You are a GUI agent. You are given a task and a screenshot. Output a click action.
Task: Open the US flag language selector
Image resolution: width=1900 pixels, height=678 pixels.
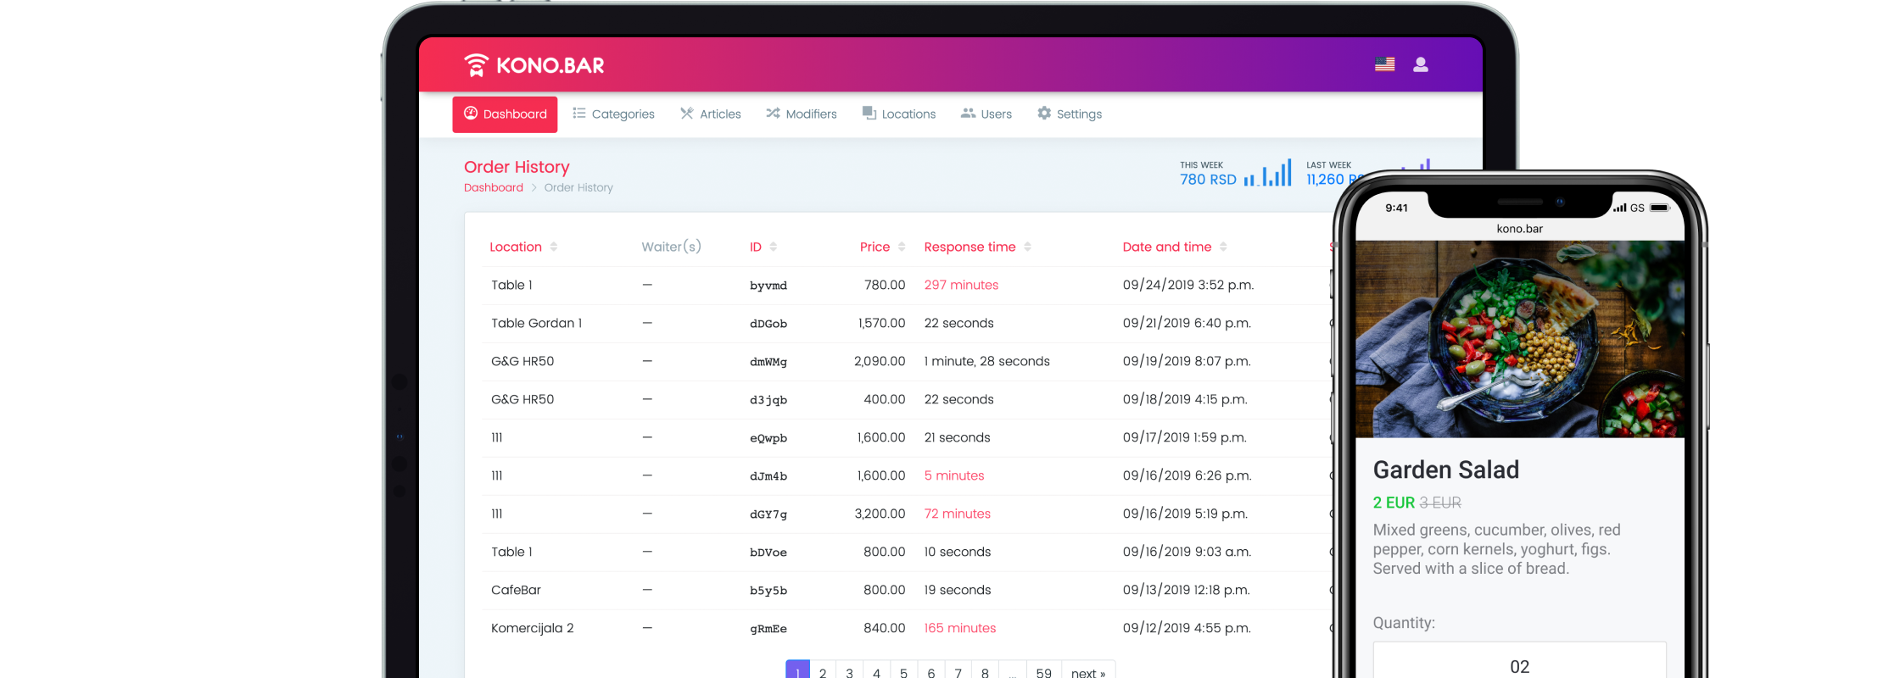1384,64
